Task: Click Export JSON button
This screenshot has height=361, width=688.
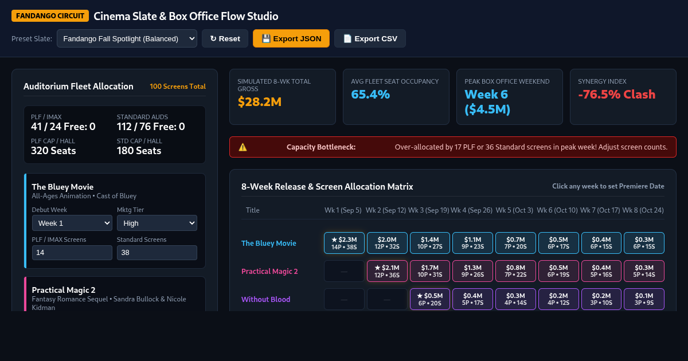Action: point(291,38)
